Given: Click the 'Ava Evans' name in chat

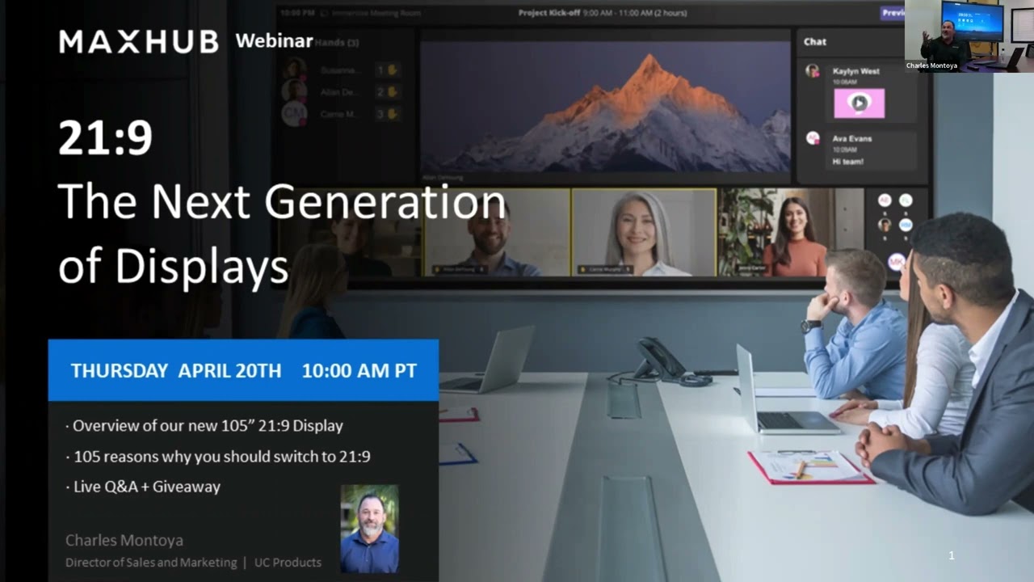Looking at the screenshot, I should (x=852, y=139).
